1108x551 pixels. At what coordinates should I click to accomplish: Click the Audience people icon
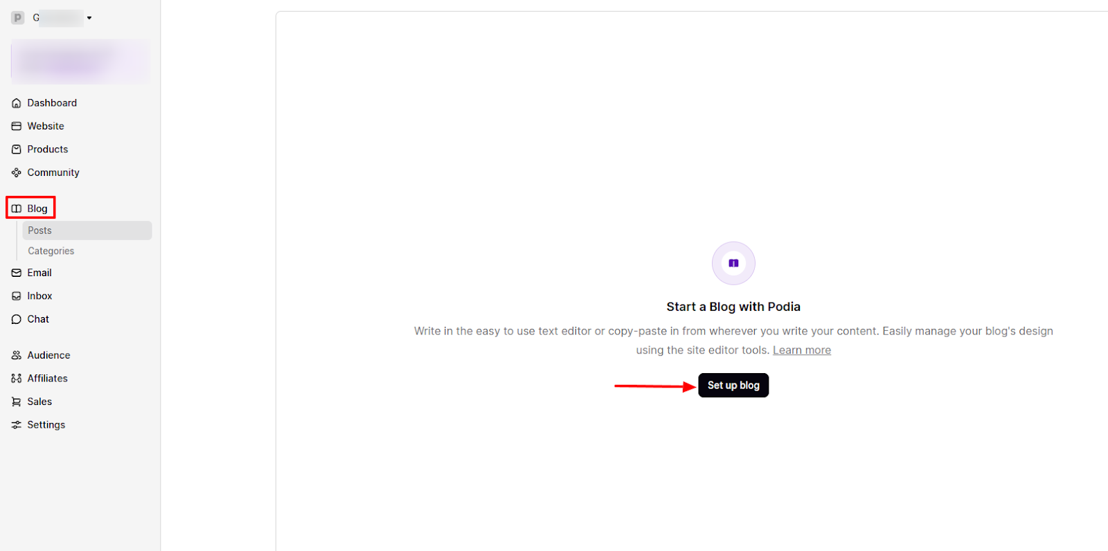[x=17, y=355]
